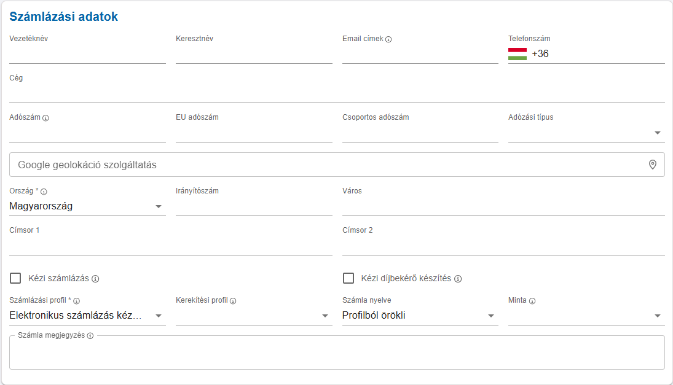Viewport: 673px width, 385px height.
Task: Click the Hungarian flag country selector
Action: click(x=517, y=54)
